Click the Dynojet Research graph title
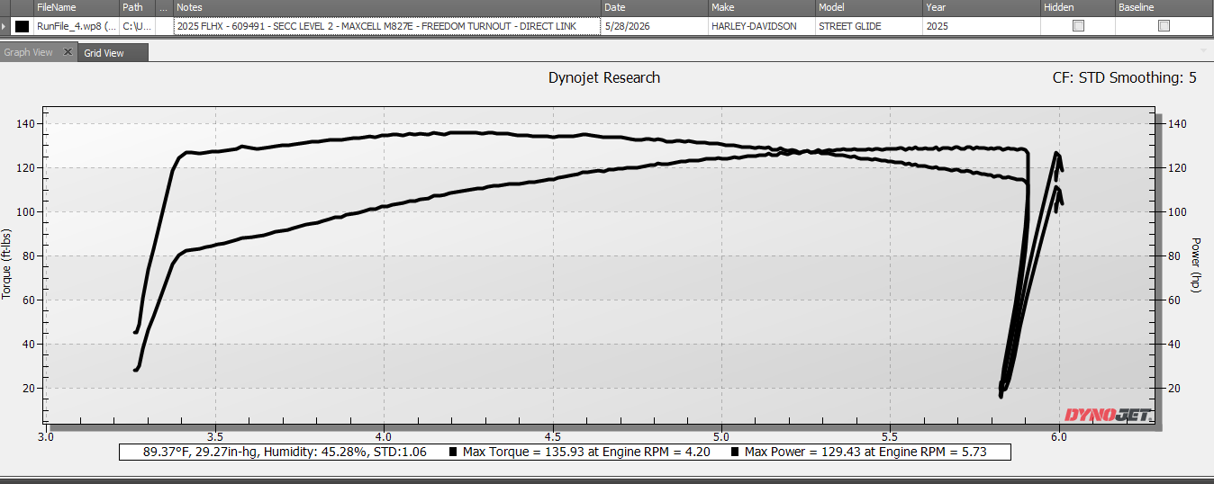This screenshot has height=484, width=1214. point(604,77)
